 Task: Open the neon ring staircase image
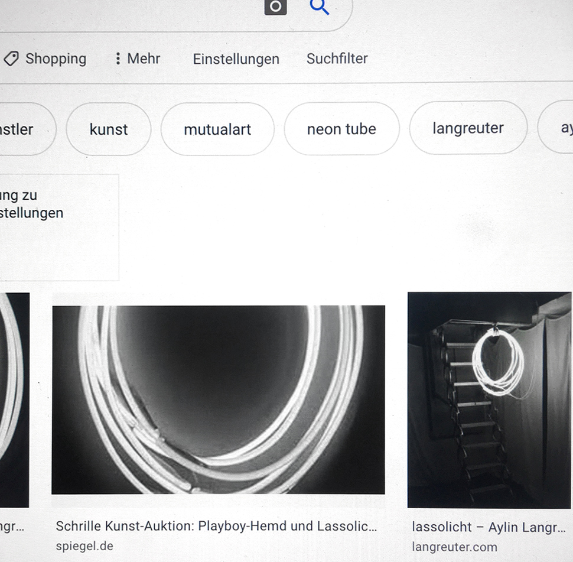[489, 399]
